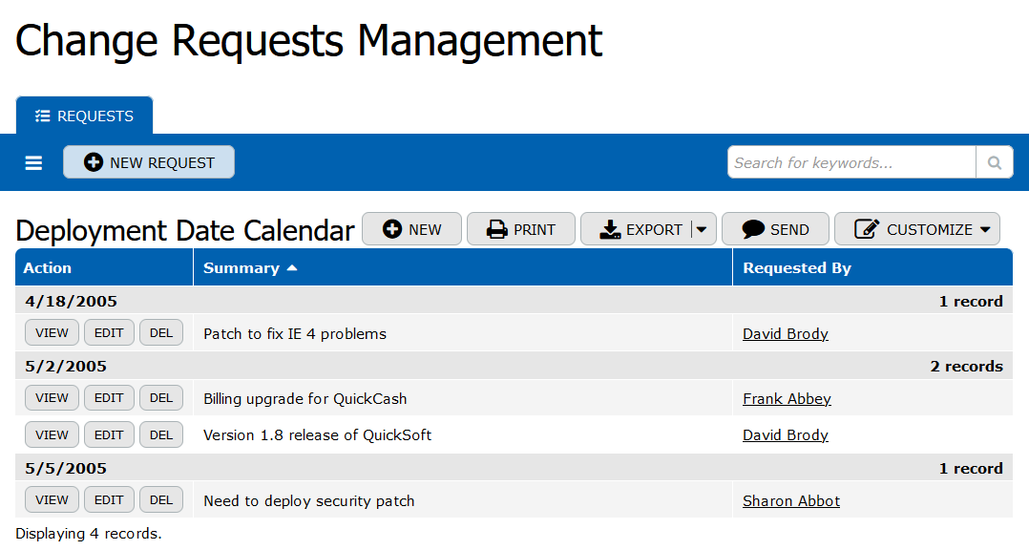Delete the security patch request
Screen dimensions: 1029x550
coord(161,499)
